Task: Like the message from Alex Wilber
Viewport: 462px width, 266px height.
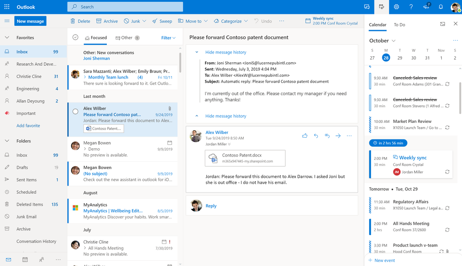Action: tap(305, 136)
